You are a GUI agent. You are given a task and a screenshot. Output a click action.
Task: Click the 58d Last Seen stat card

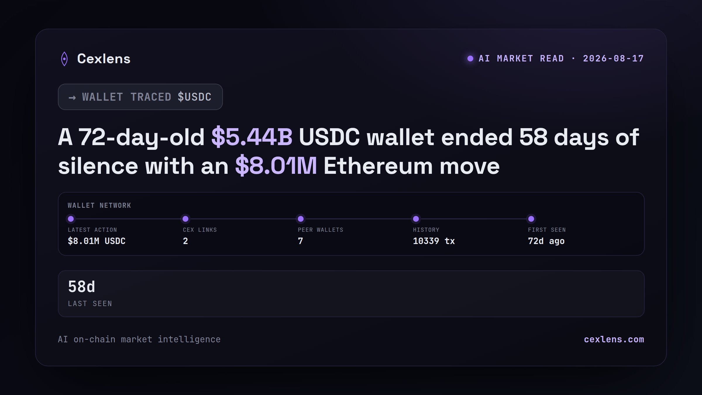[351, 294]
